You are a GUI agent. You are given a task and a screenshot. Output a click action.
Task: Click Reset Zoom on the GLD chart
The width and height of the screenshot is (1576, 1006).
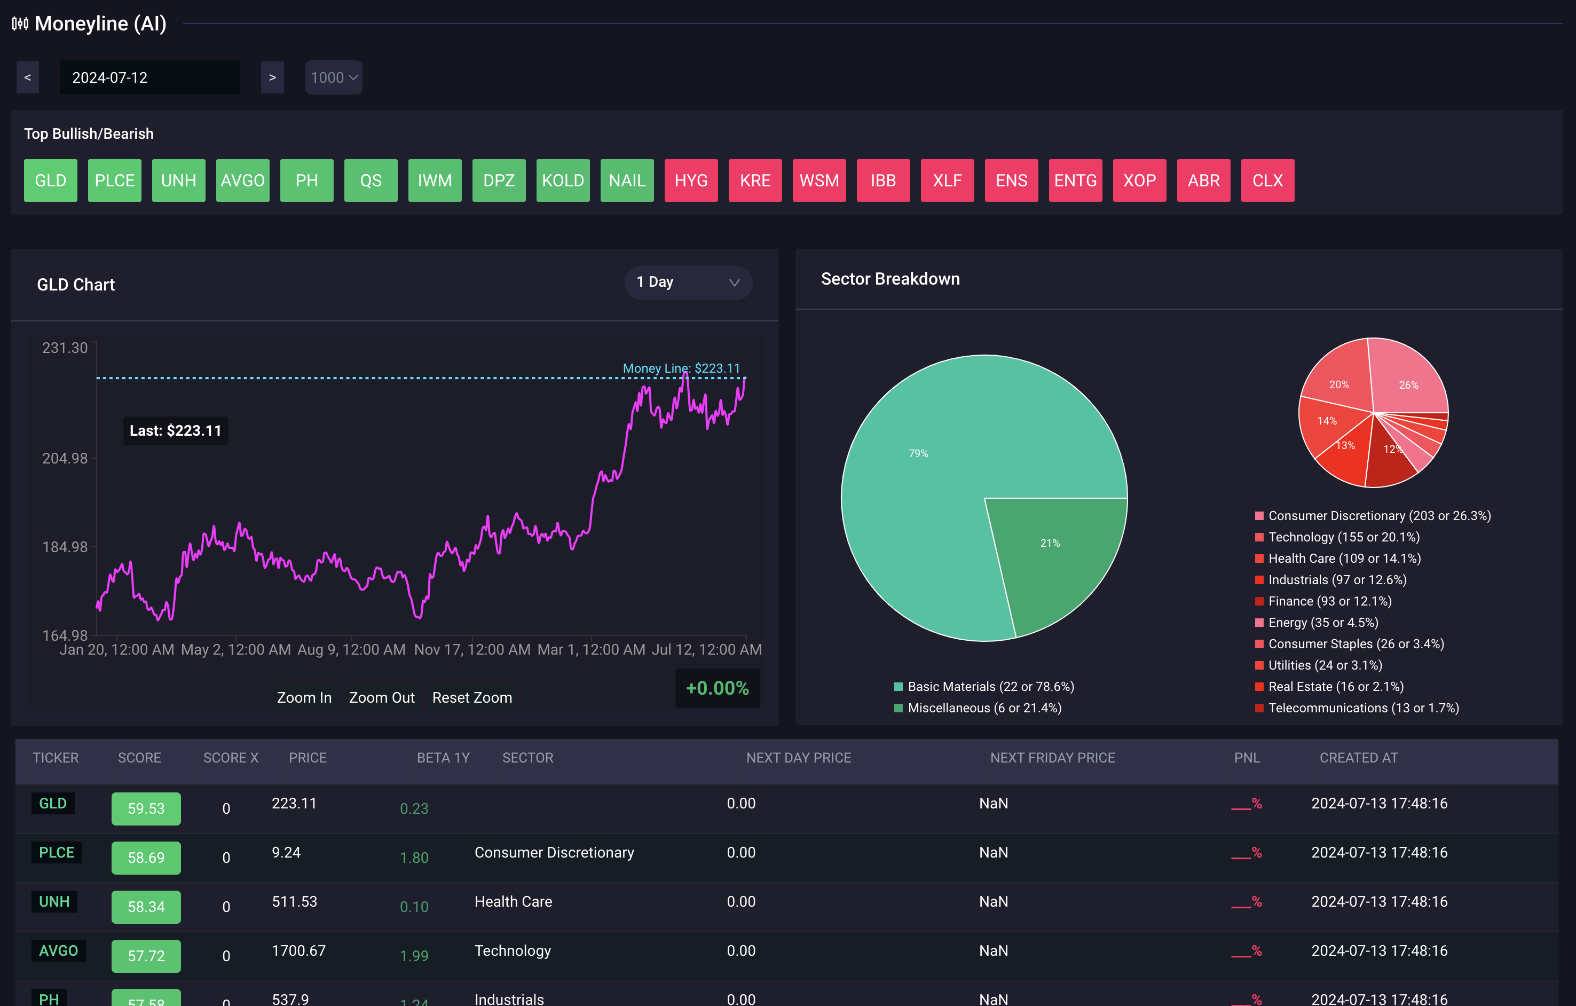click(472, 697)
